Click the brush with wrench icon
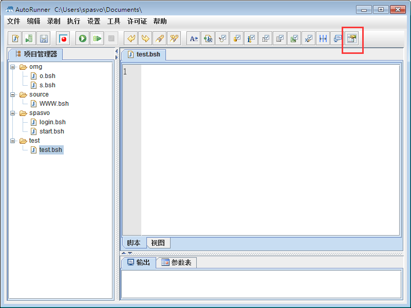Screen dimensions: 411x308 click(x=174, y=39)
